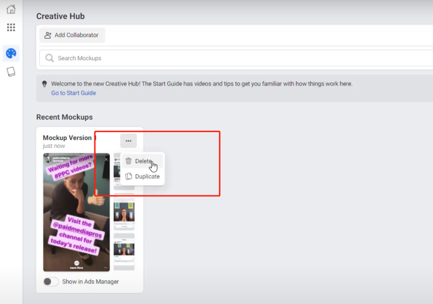Open the book icon in left sidebar
433x304 pixels.
coord(11,72)
